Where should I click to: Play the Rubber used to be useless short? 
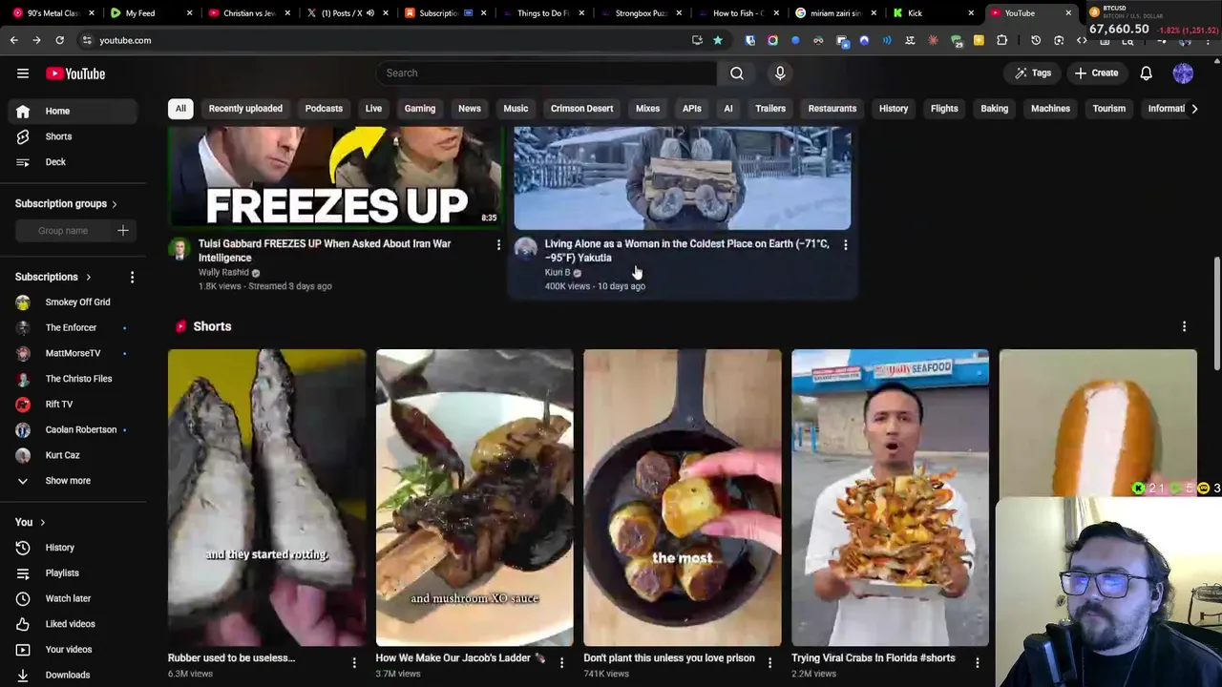[x=266, y=498]
